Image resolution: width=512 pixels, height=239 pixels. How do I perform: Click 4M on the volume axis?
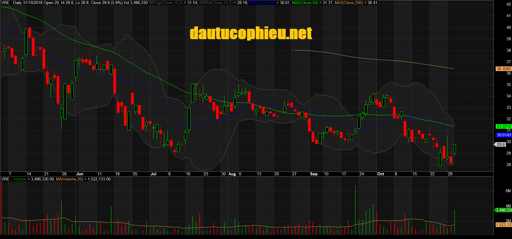[x=508, y=206]
